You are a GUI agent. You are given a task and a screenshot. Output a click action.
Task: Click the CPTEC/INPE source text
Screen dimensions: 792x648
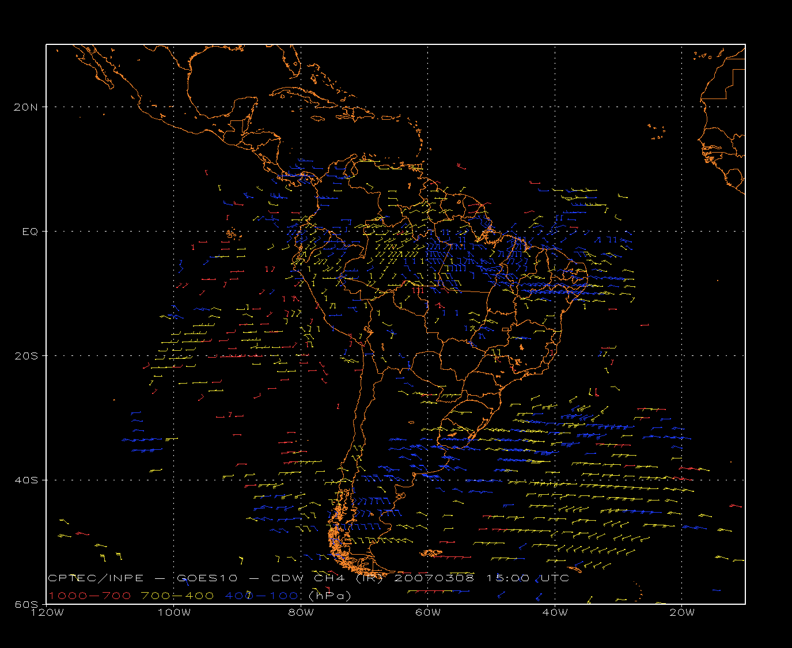[x=96, y=578]
